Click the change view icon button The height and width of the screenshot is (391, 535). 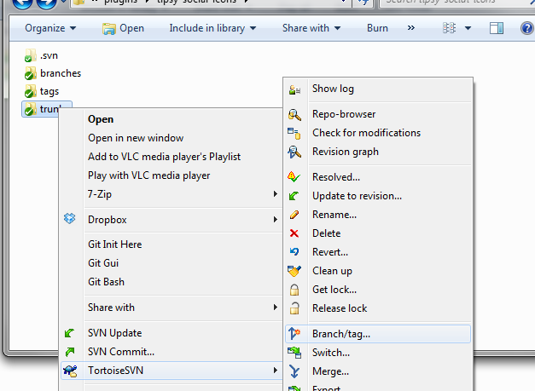[x=449, y=28]
